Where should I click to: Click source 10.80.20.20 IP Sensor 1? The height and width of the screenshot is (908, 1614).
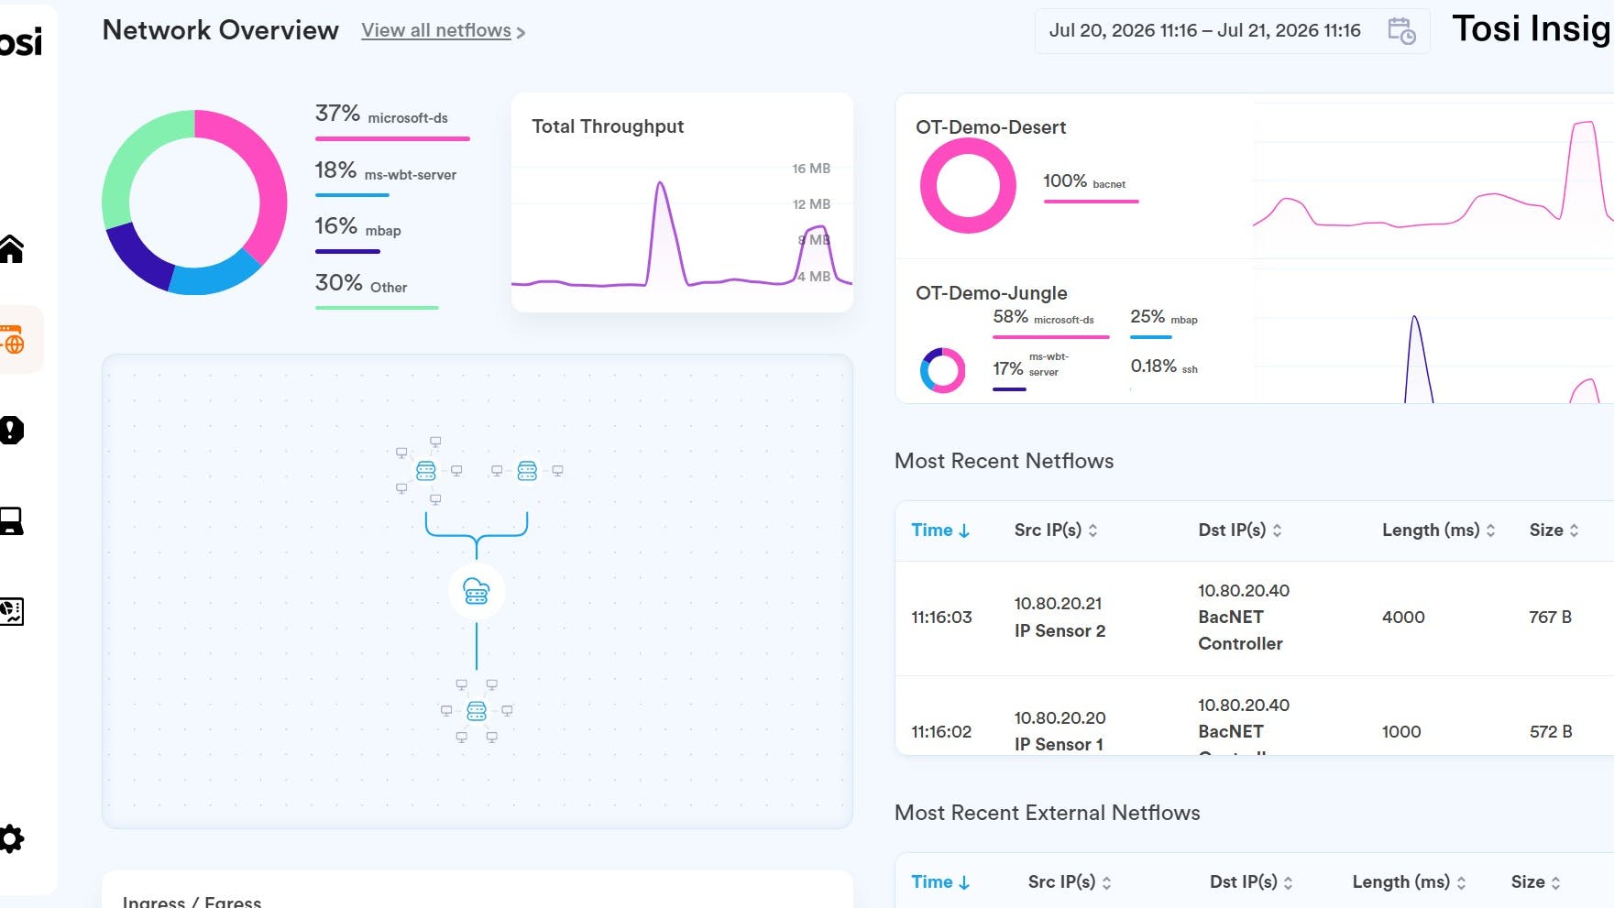[1060, 731]
